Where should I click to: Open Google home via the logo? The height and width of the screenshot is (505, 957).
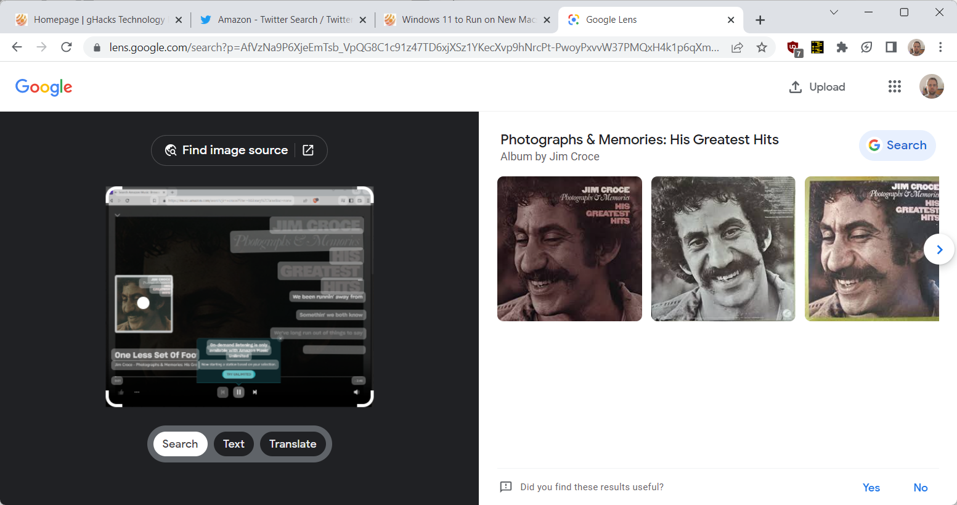click(44, 87)
